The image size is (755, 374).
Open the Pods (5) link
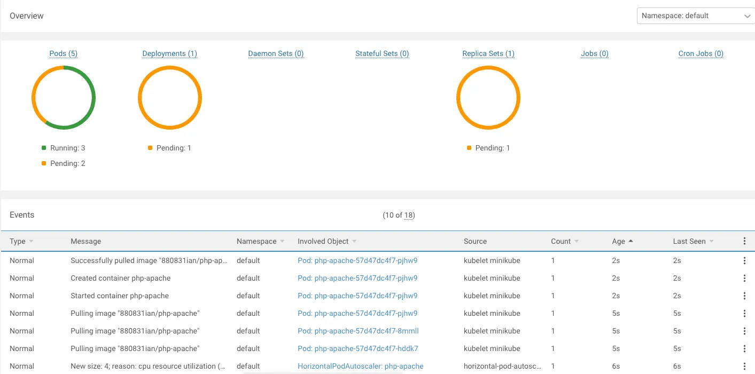click(x=63, y=53)
